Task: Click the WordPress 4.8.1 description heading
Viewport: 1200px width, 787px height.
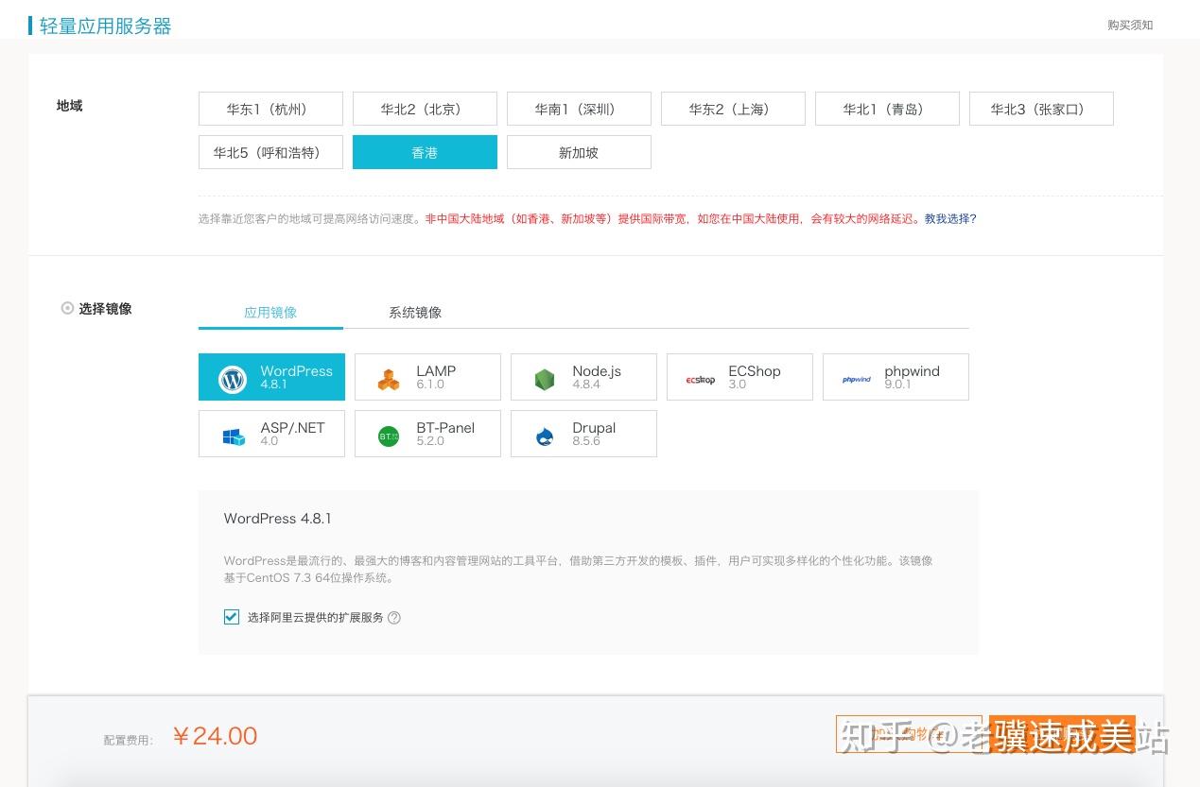Action: [277, 519]
